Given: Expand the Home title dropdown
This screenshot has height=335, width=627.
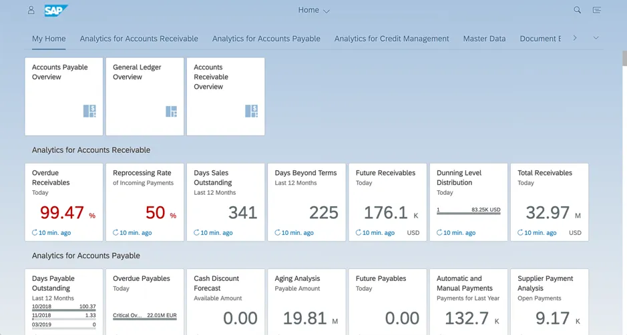Looking at the screenshot, I should [314, 10].
